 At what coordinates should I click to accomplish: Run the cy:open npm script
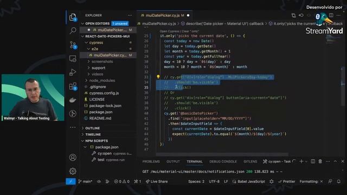point(105,153)
